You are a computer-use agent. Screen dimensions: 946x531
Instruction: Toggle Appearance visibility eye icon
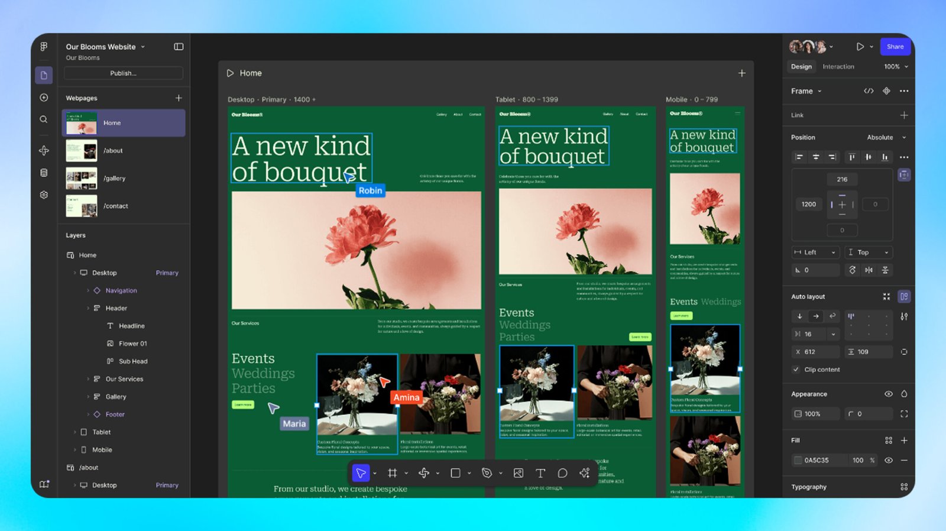tap(888, 394)
